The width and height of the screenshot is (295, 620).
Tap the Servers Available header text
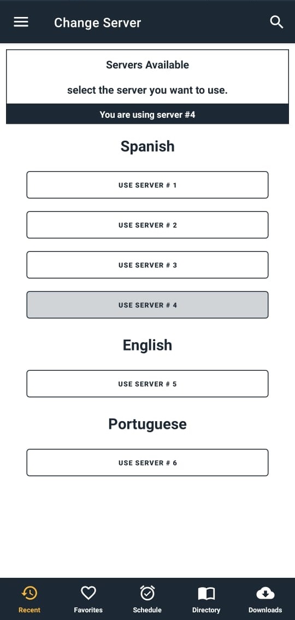point(147,65)
